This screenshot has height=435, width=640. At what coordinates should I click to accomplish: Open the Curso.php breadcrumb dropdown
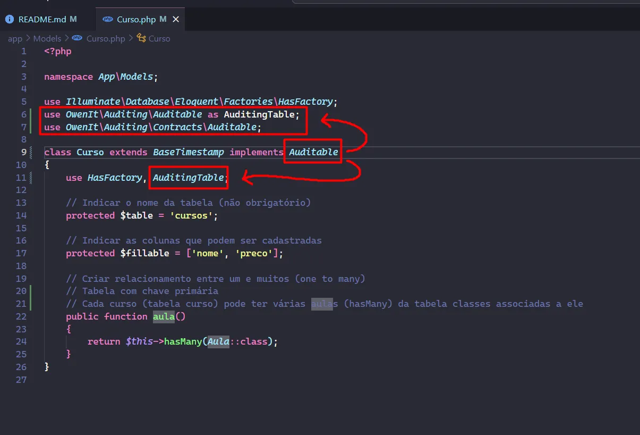[105, 38]
